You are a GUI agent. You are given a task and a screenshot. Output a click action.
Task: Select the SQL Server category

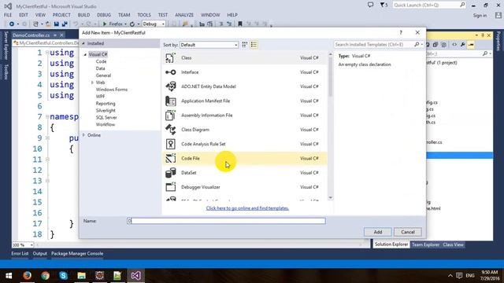[x=106, y=117]
